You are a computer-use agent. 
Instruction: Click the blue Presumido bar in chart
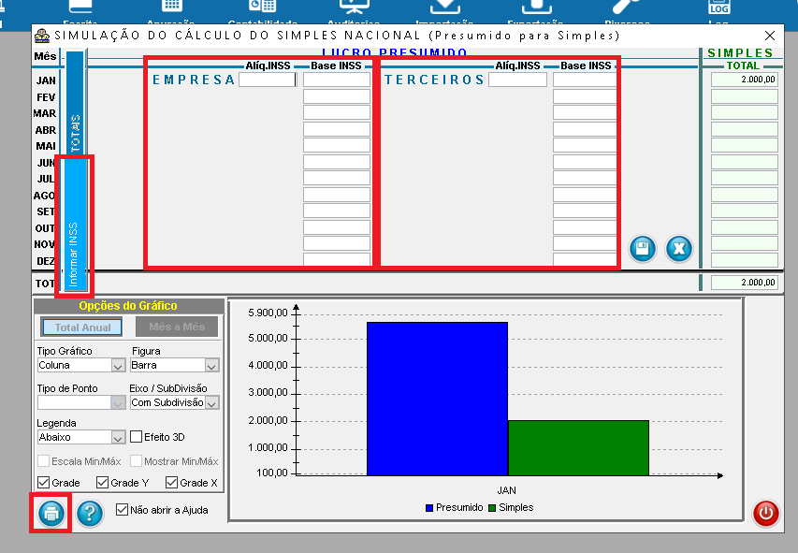(x=437, y=399)
